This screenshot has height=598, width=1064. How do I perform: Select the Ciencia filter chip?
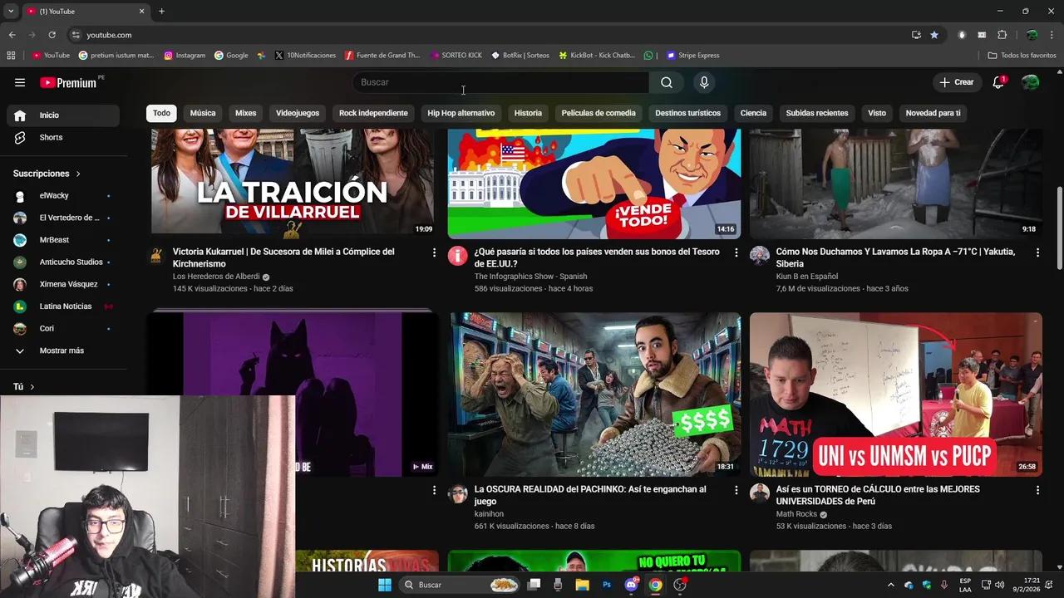pos(753,113)
